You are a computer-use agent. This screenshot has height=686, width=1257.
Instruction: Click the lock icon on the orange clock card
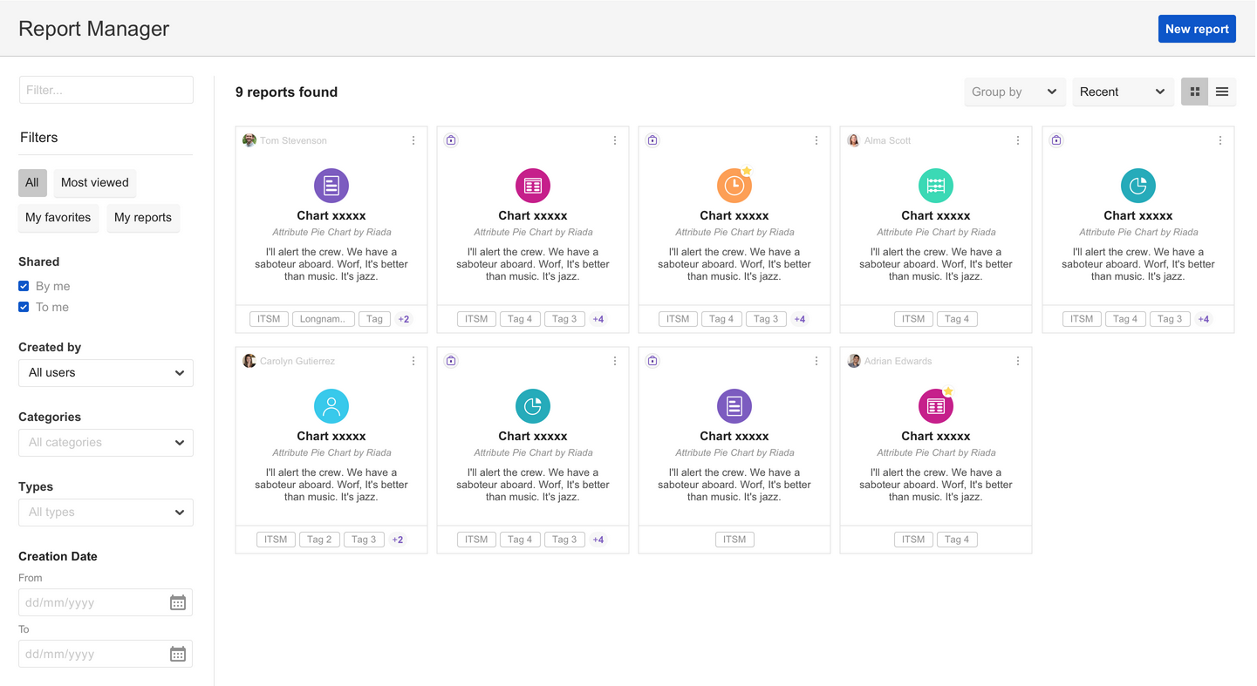[652, 140]
